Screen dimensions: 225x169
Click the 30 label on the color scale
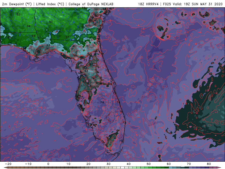(x=109, y=164)
